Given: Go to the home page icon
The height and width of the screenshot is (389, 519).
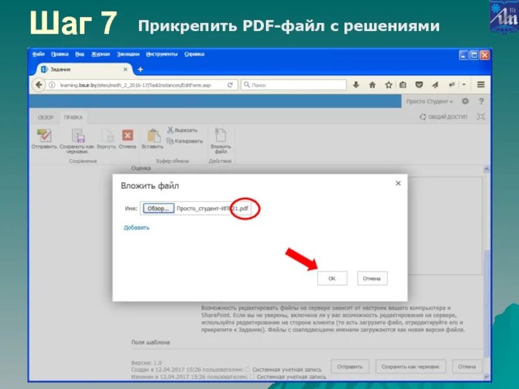Looking at the screenshot, I should click(x=372, y=85).
